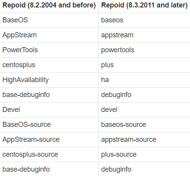
Task: Select the lowercase powertools entry
Action: pos(144,50)
